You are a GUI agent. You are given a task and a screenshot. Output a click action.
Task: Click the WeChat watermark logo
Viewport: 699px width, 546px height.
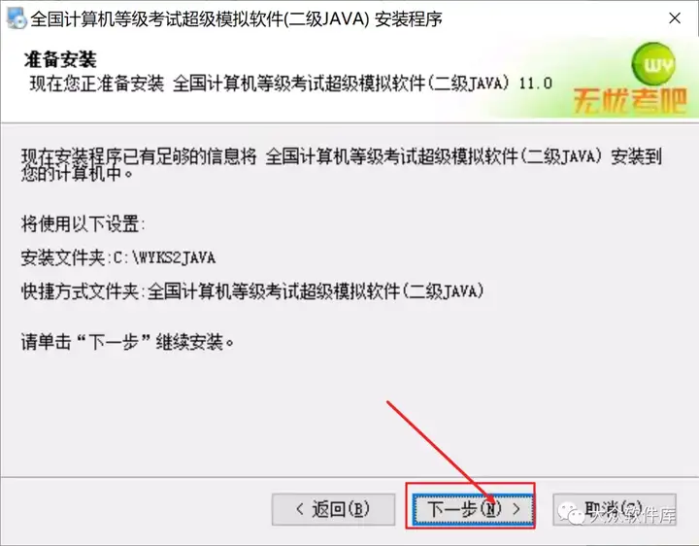click(571, 513)
